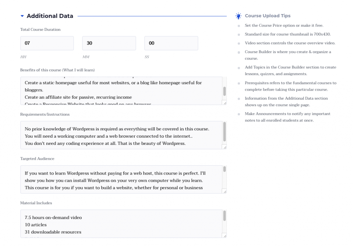Click line '7.5 hours on-demand video'
The image size is (353, 247).
pos(53,217)
